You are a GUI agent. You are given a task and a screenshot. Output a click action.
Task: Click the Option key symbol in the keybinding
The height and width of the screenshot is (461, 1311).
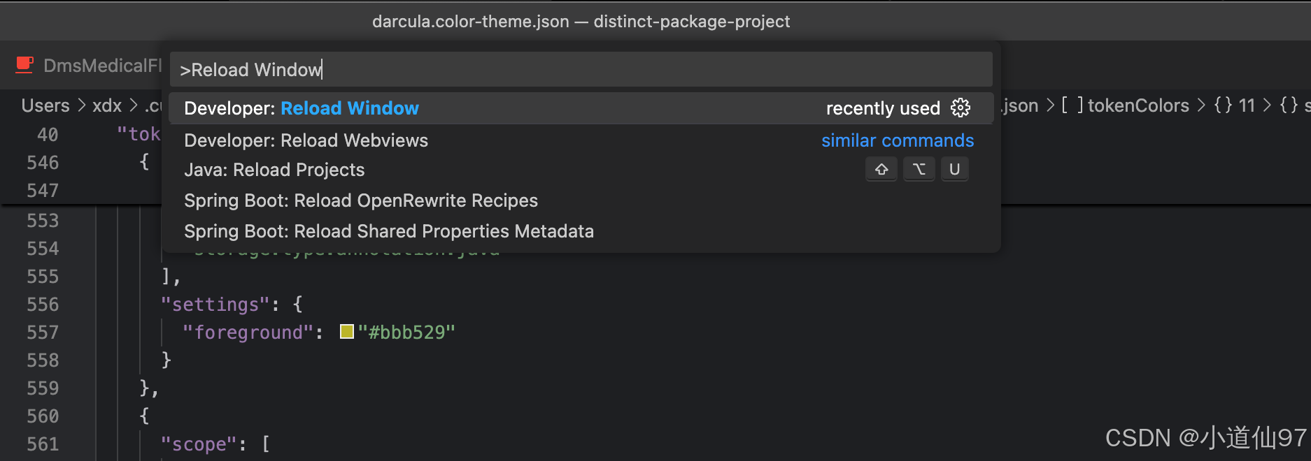tap(919, 170)
